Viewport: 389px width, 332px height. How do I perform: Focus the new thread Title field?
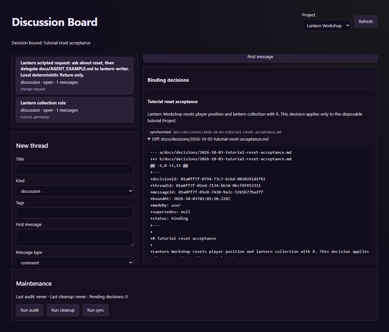(75, 169)
